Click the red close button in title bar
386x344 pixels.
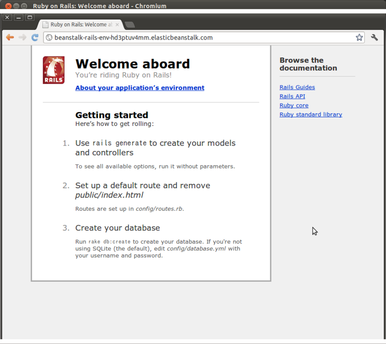click(8, 6)
